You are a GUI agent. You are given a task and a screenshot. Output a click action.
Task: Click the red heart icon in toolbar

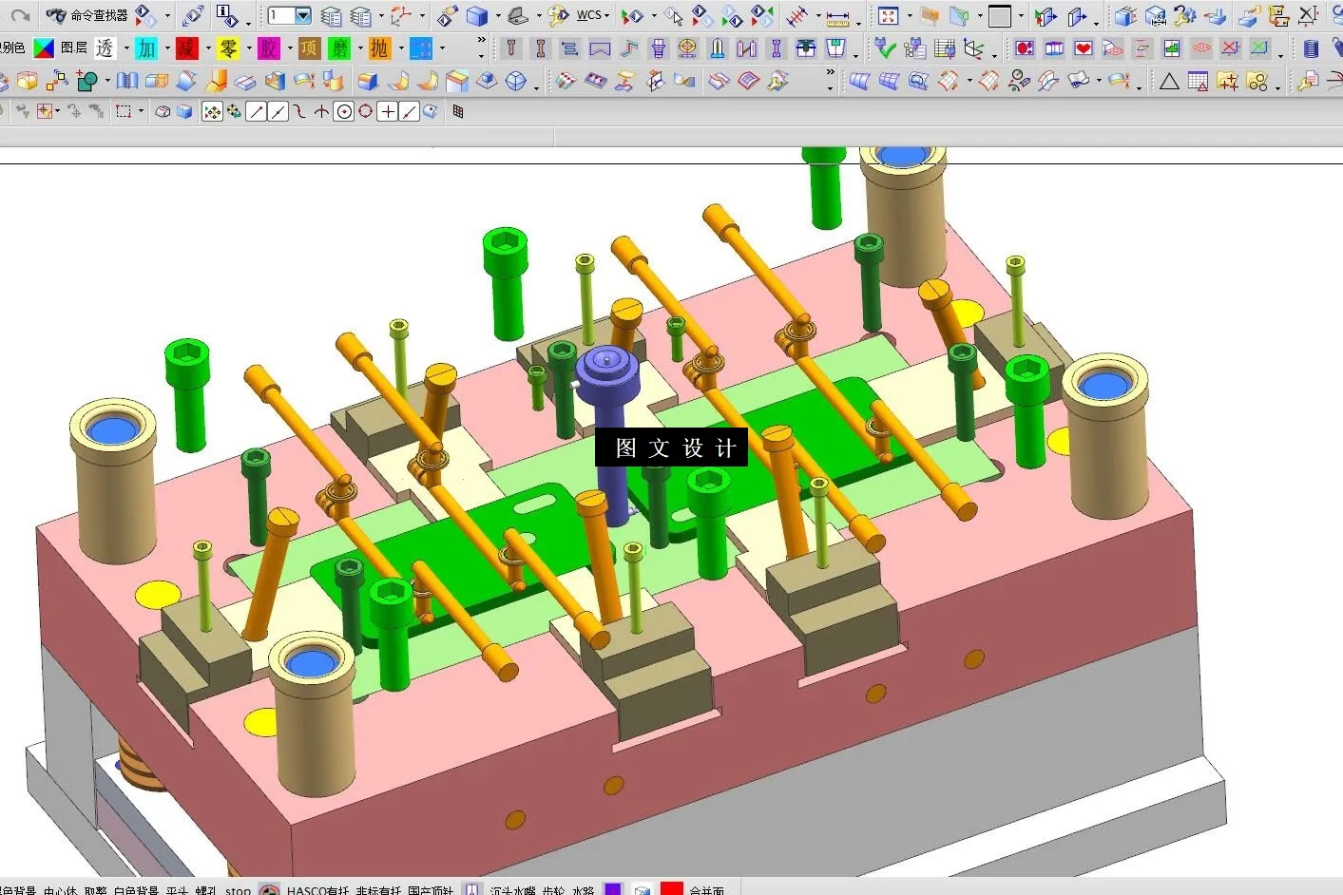tap(1084, 48)
